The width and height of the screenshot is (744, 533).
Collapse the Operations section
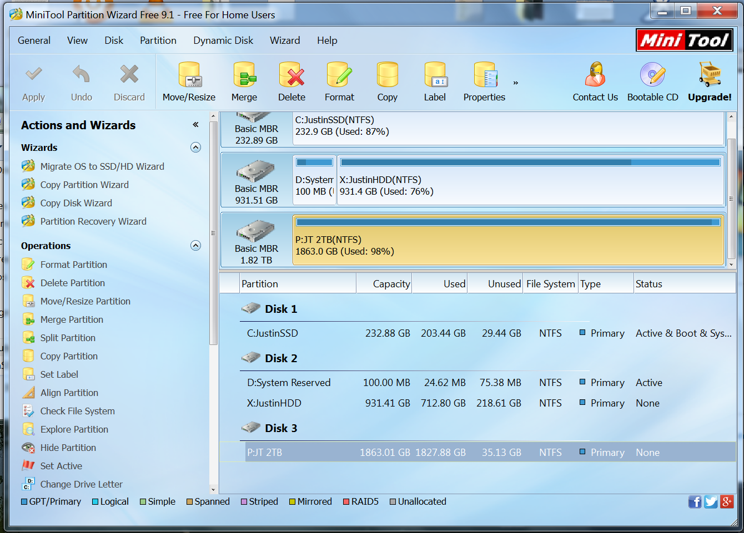coord(195,246)
